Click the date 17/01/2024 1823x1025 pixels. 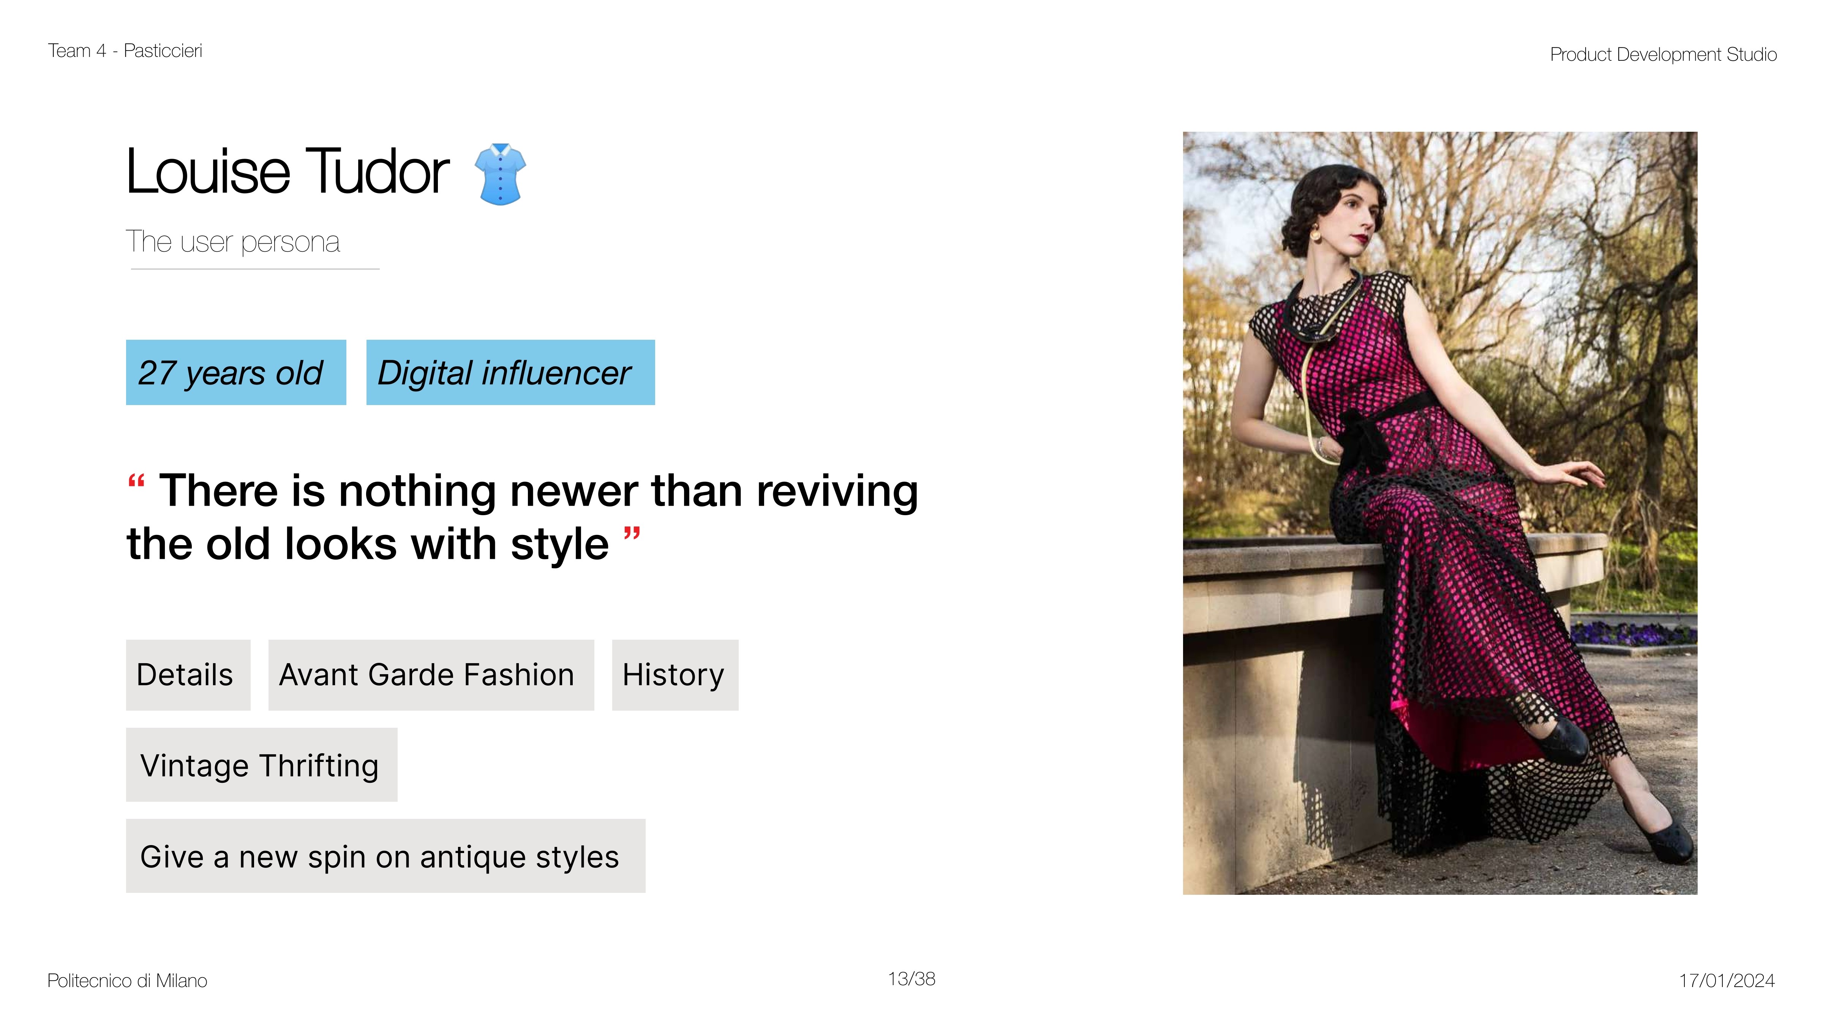1726,981
